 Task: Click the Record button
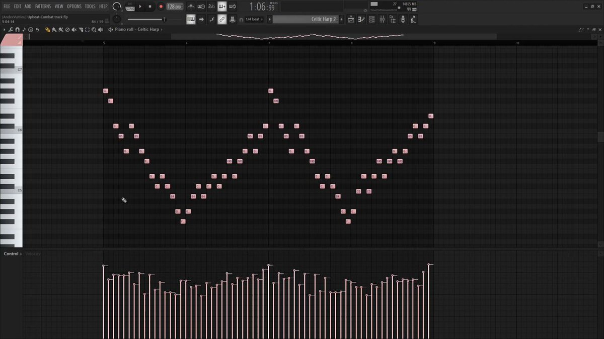tap(161, 7)
